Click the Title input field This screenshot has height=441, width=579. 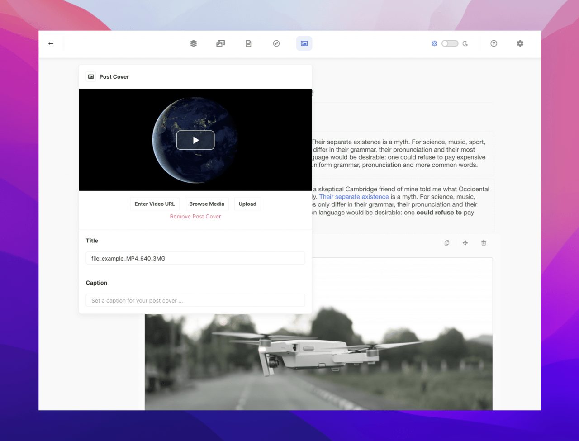tap(195, 258)
